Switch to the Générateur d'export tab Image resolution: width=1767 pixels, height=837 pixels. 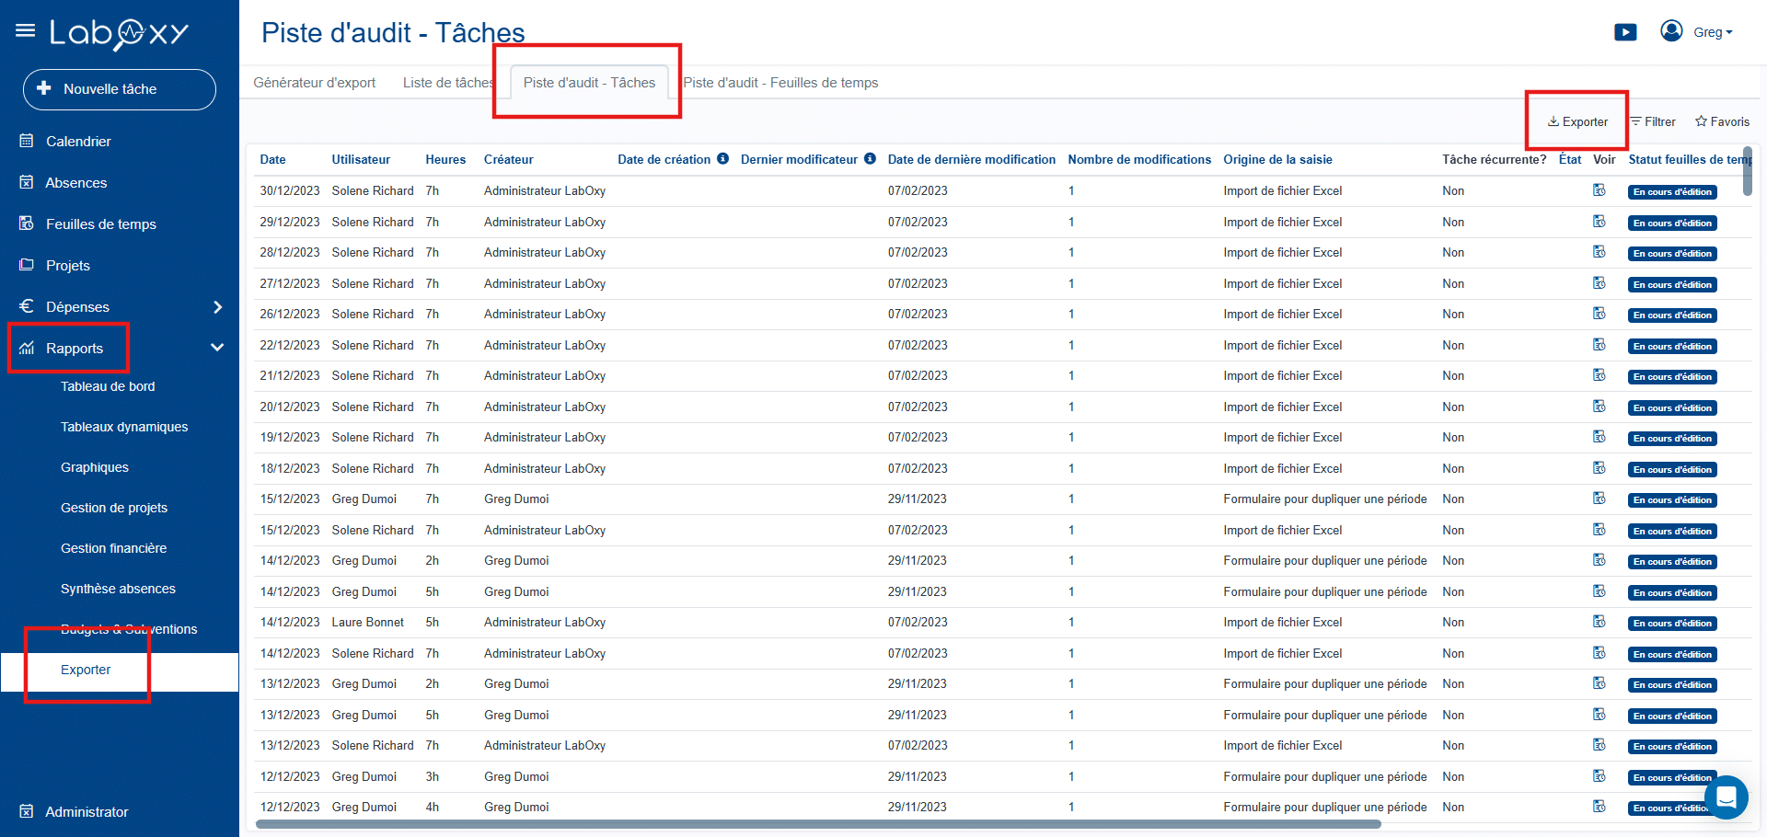tap(314, 83)
